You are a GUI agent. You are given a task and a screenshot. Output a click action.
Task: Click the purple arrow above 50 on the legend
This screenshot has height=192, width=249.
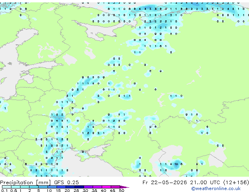(124, 187)
